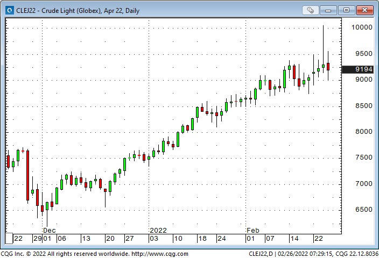This screenshot has height=258, width=379.
Task: Click the 'Dec' month label on time axis
Action: (50, 231)
